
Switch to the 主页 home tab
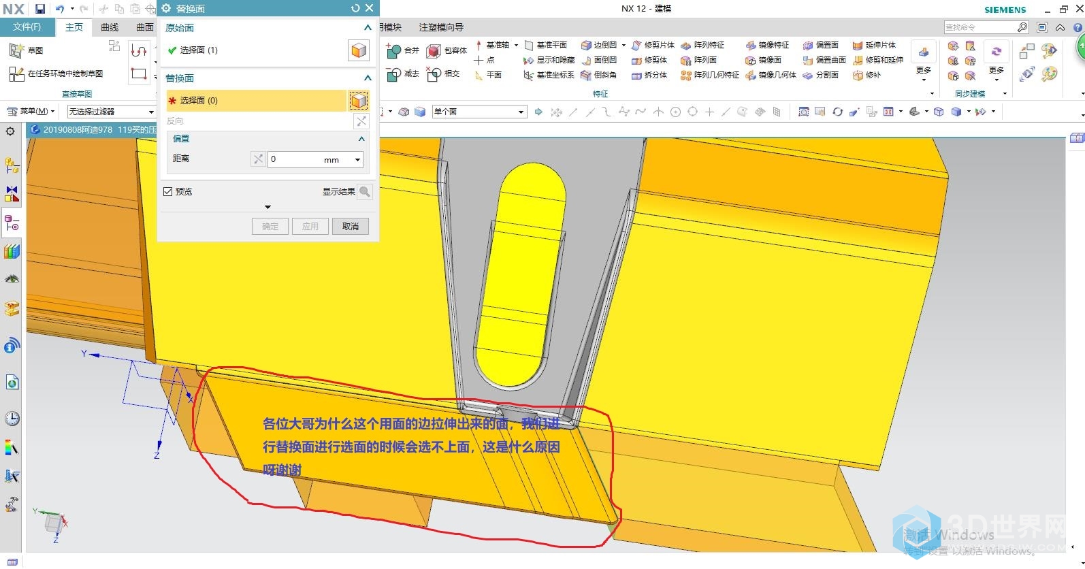point(74,27)
